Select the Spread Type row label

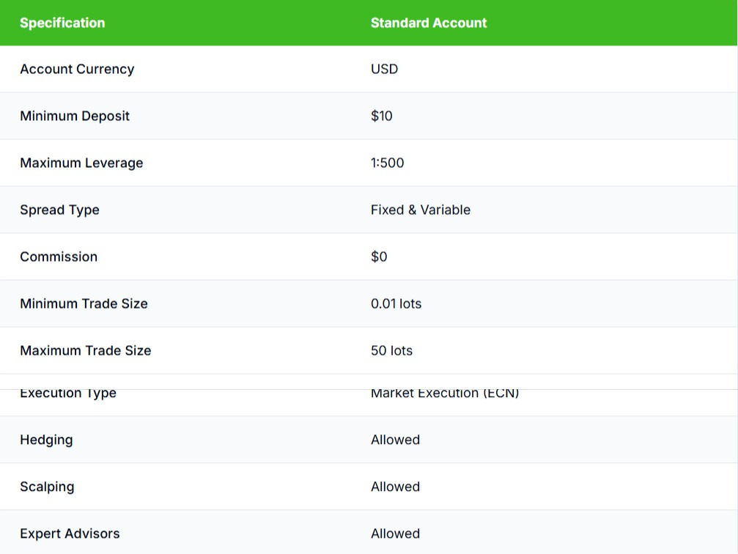(x=59, y=210)
